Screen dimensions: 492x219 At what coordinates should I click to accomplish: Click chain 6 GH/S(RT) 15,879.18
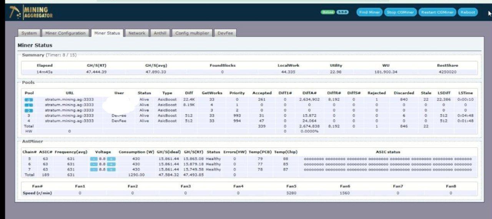[194, 164]
